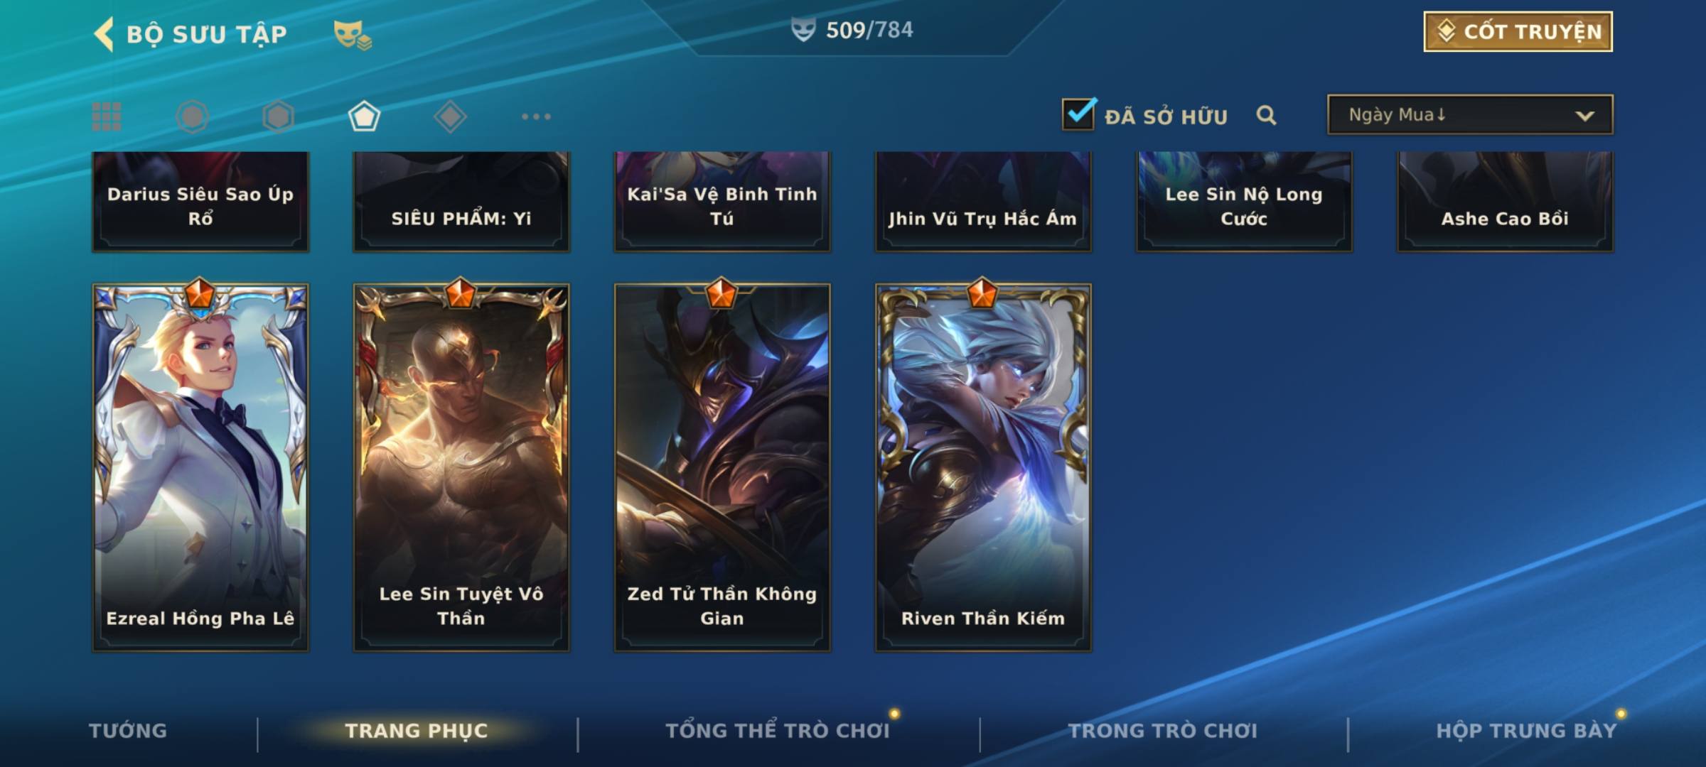Click the sort dropdown chevron arrow

click(1584, 116)
